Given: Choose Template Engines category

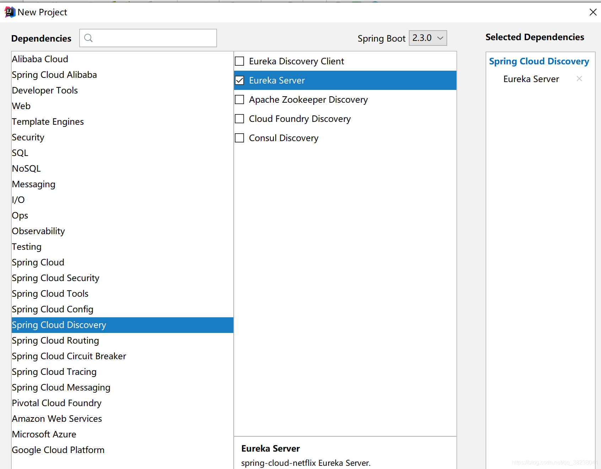Looking at the screenshot, I should pos(122,122).
